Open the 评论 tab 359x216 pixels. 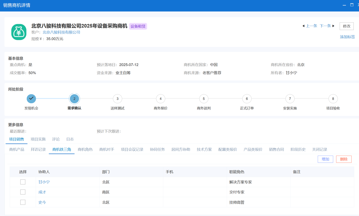click(x=56, y=139)
